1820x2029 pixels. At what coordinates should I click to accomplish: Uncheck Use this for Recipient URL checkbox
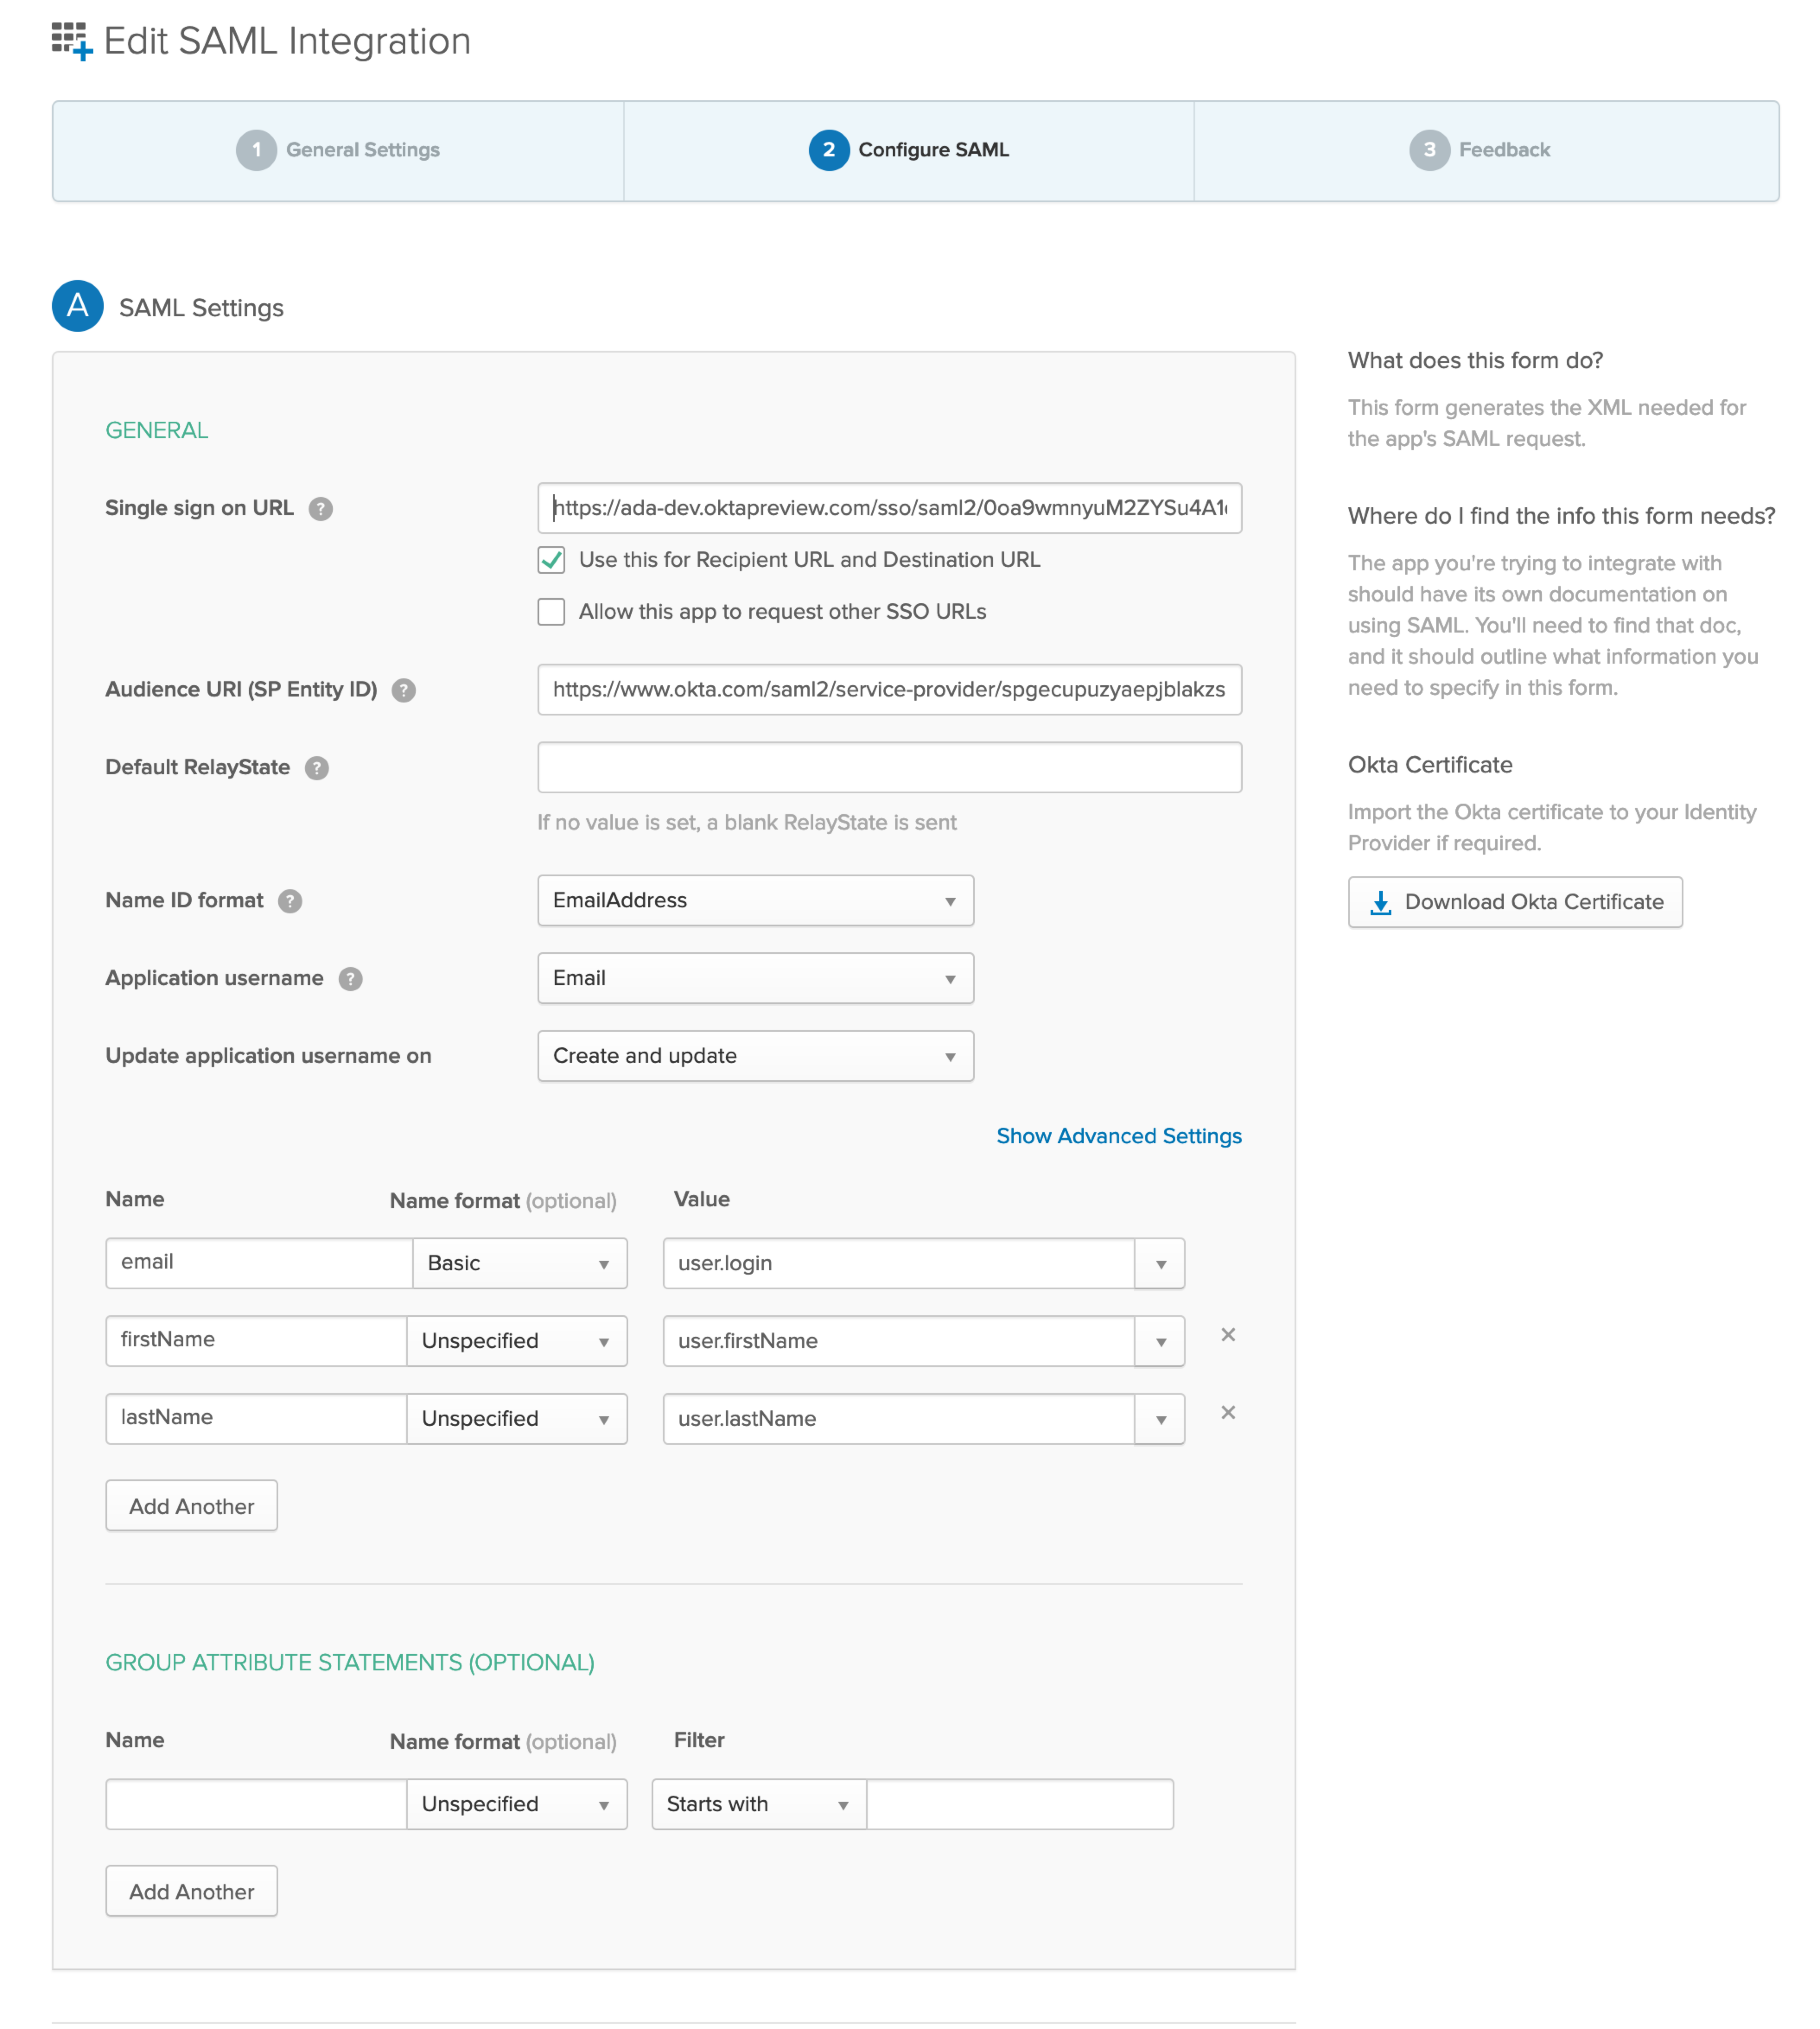(551, 560)
